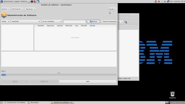Sort by the Revisión column header
Screen dimensions: 185x104
click(x=69, y=26)
